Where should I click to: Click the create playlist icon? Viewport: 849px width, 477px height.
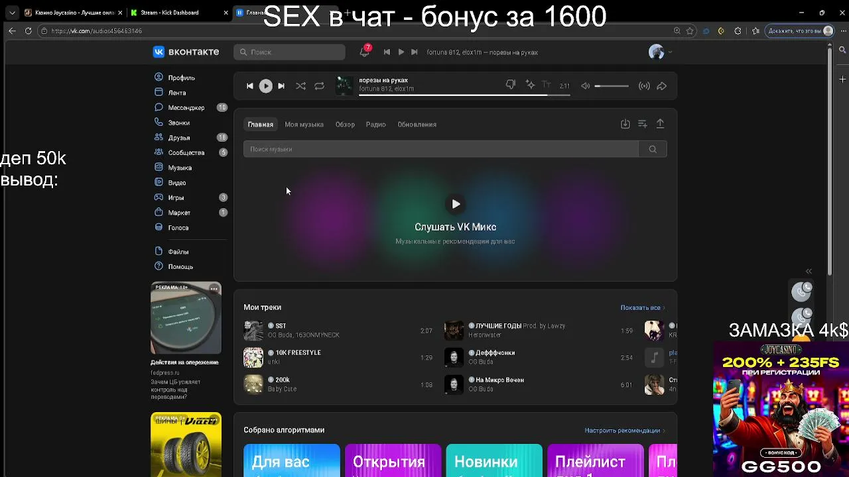pos(642,124)
